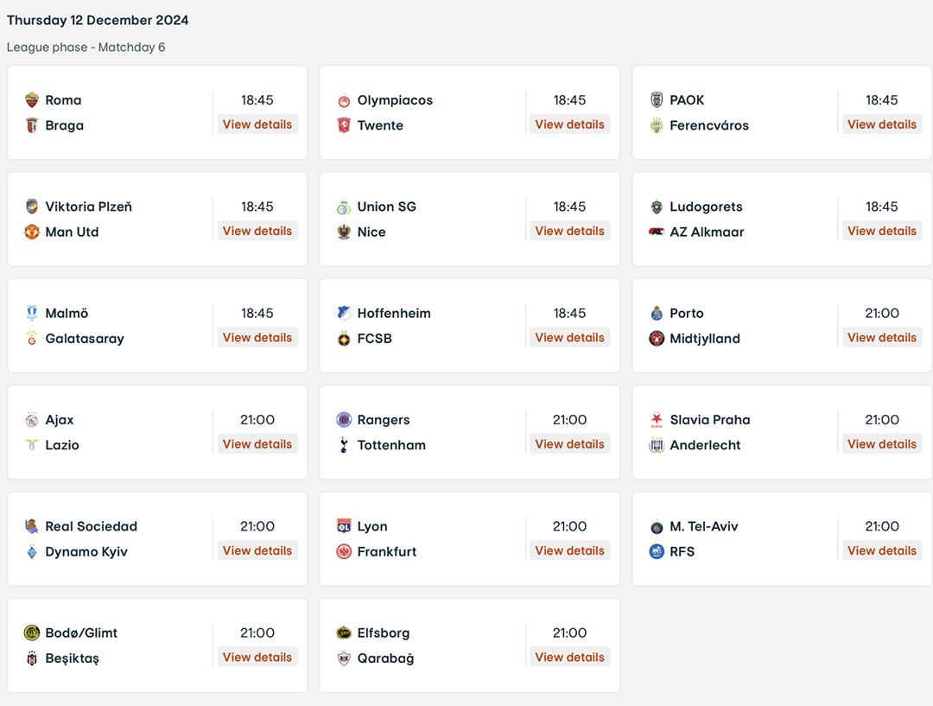
Task: Click the Beşiktaş team name
Action: click(x=72, y=658)
